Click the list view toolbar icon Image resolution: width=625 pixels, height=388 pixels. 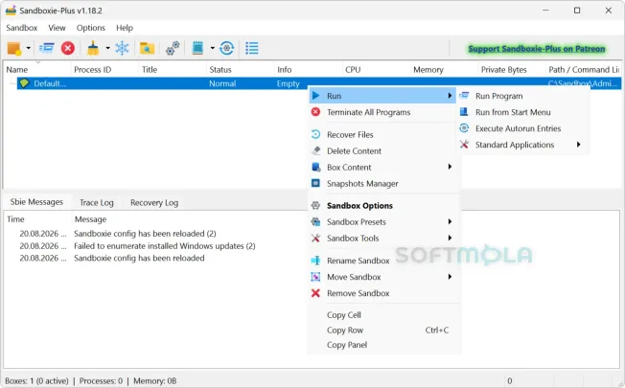point(252,48)
